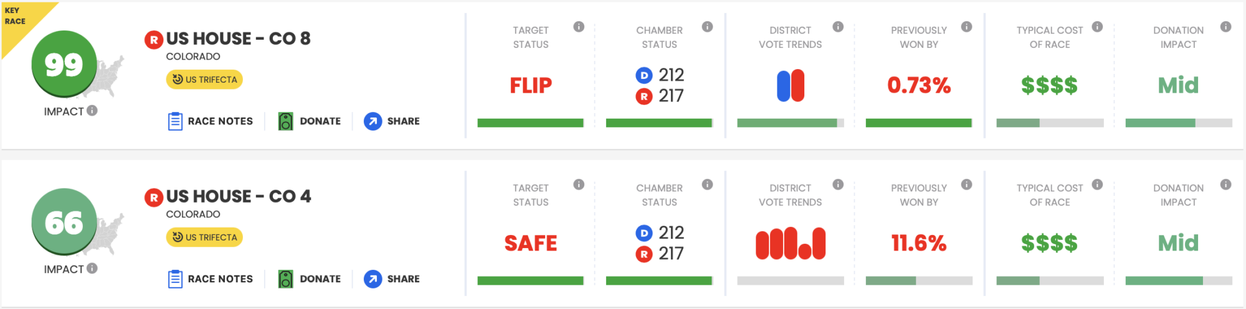Show info for CO 8 District Vote Trends
1246x309 pixels.
tap(838, 27)
